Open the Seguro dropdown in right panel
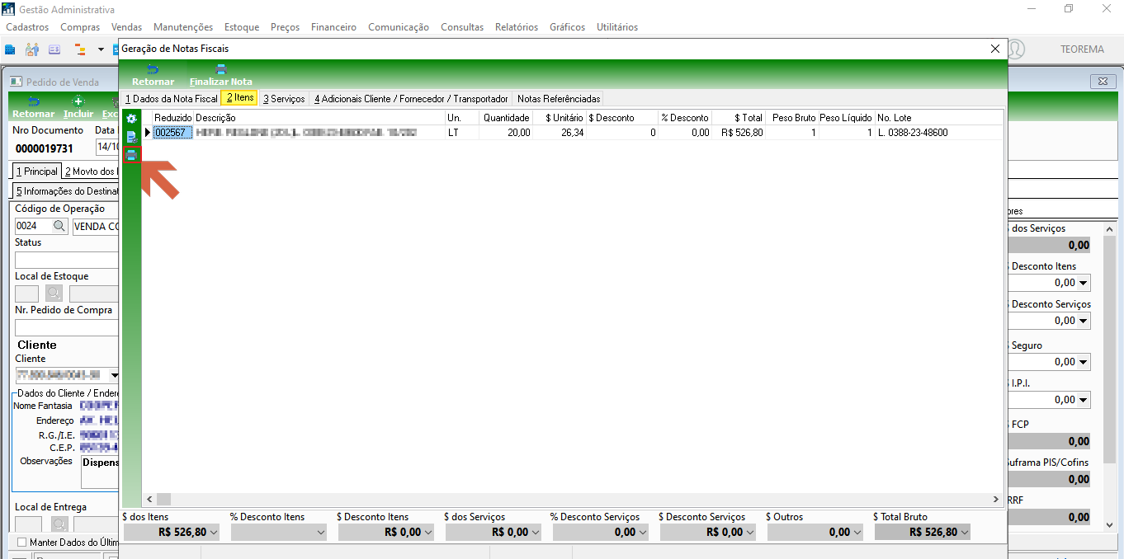Image resolution: width=1124 pixels, height=559 pixels. point(1084,362)
